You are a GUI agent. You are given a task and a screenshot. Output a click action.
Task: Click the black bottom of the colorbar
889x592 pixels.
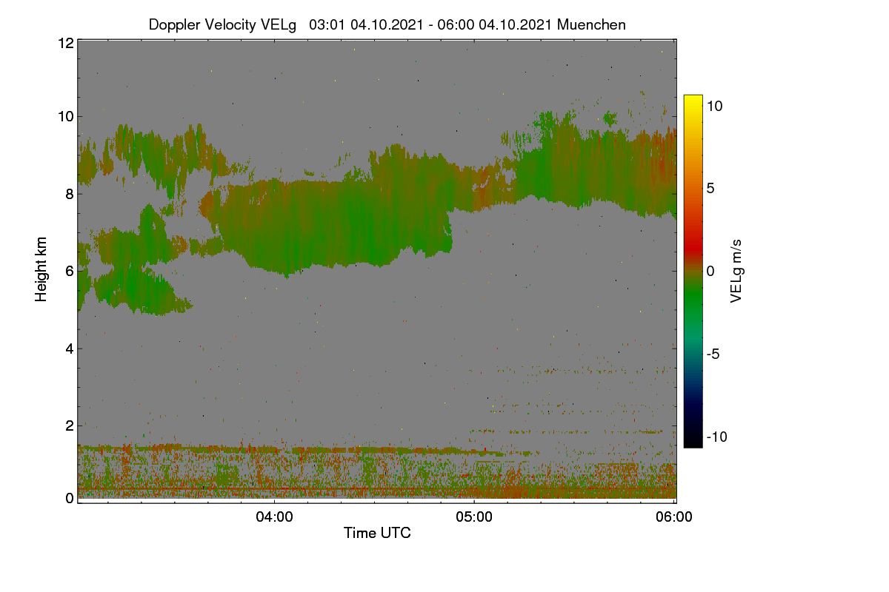(x=693, y=440)
